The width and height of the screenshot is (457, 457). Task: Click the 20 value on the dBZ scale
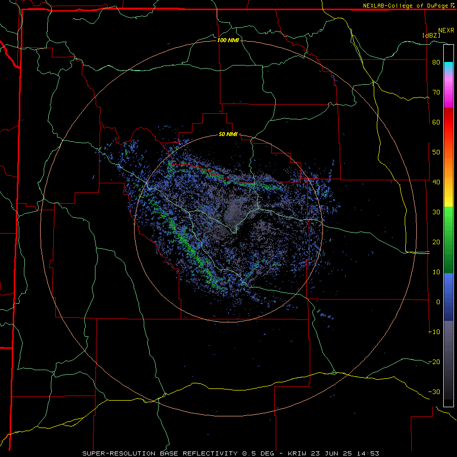pos(436,242)
